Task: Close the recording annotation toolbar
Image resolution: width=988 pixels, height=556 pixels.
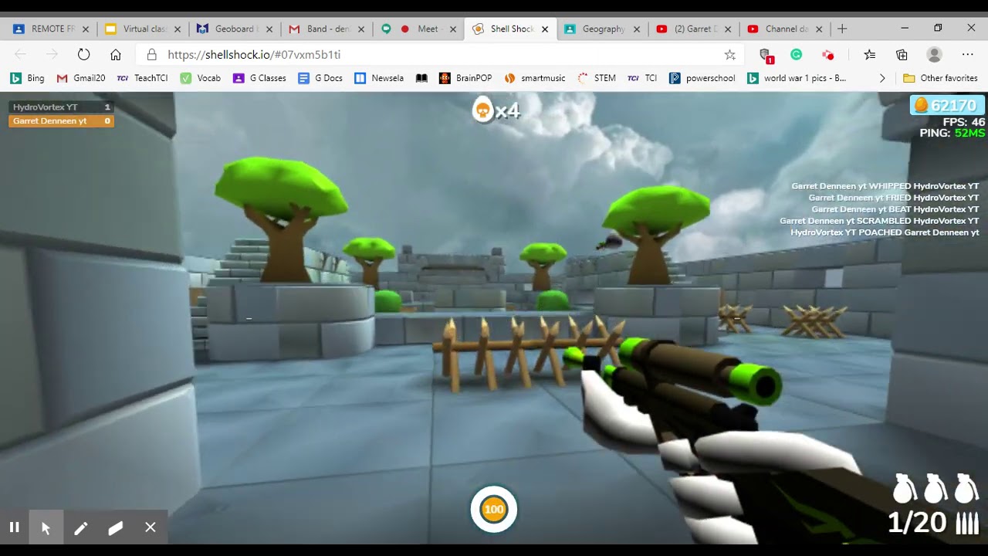Action: tap(151, 527)
